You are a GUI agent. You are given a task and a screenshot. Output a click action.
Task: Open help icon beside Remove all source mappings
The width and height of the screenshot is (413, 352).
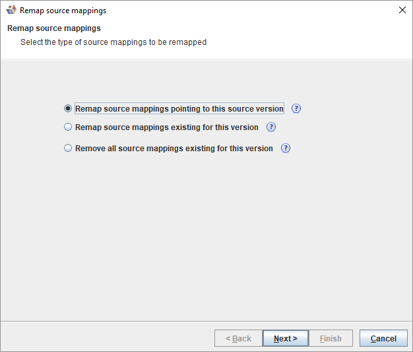286,148
